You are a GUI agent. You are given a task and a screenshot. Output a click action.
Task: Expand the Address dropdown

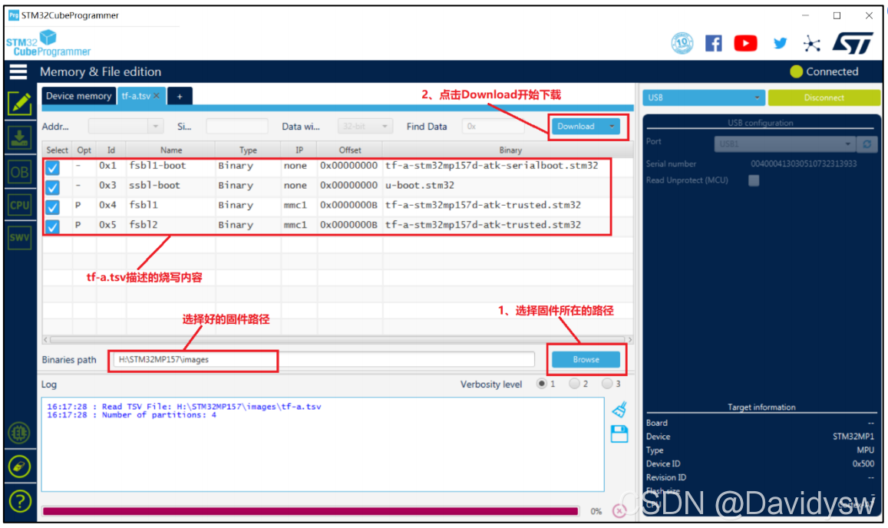155,127
